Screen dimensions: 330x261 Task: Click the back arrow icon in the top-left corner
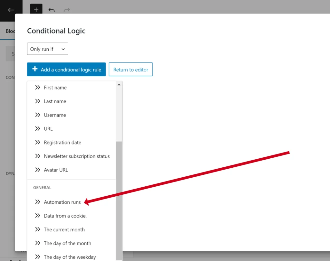(11, 10)
